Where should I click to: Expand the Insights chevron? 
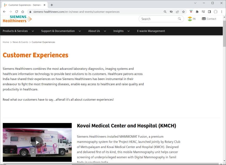coord(128,31)
